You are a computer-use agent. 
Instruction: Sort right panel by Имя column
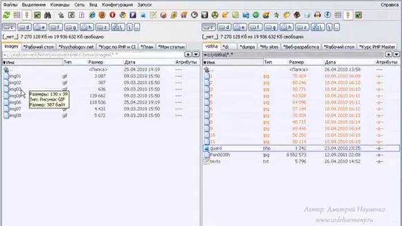point(233,62)
